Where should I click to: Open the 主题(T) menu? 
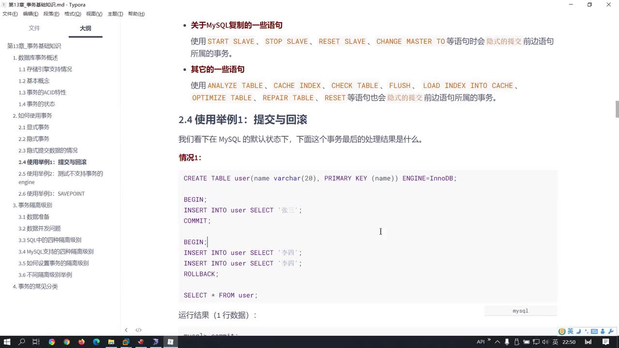pyautogui.click(x=115, y=14)
